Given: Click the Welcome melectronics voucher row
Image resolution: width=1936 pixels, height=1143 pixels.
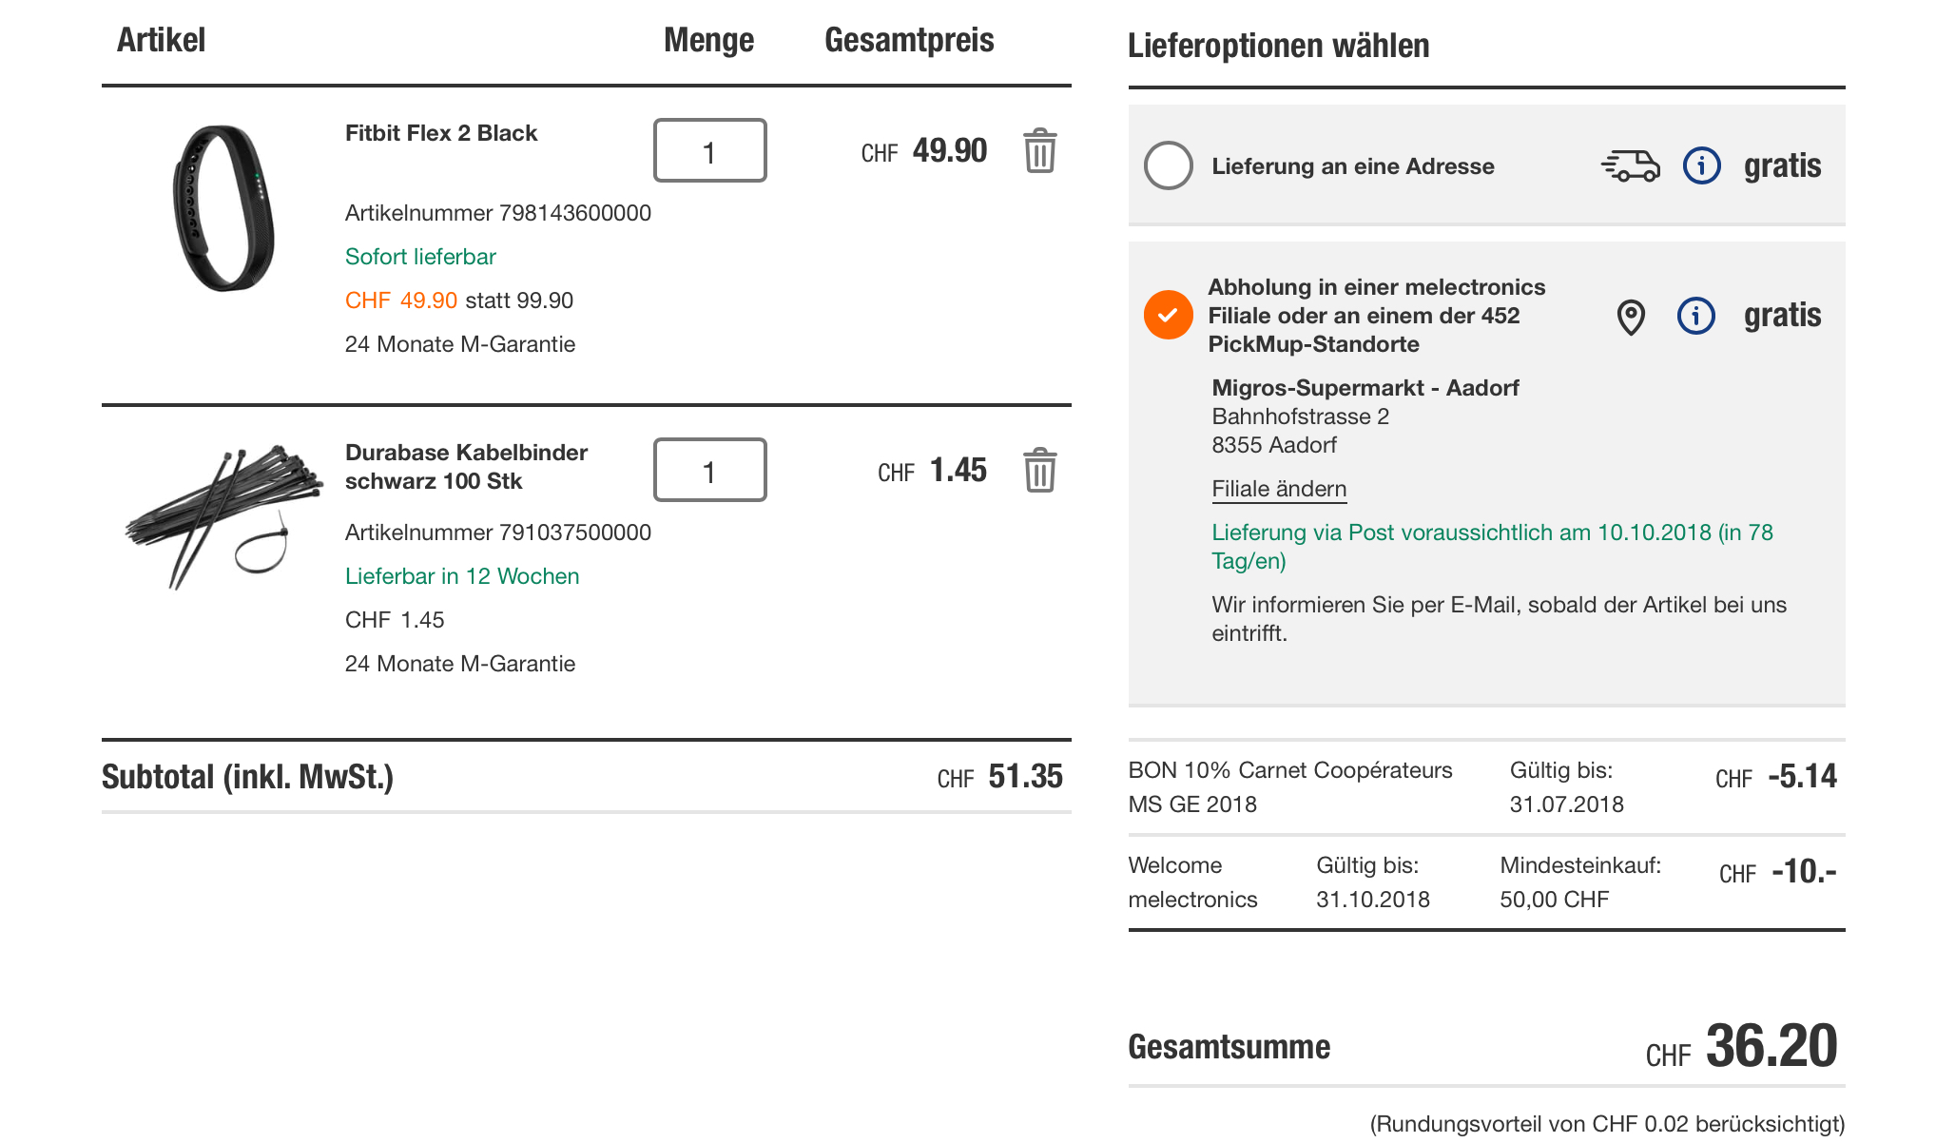Looking at the screenshot, I should coord(1192,881).
